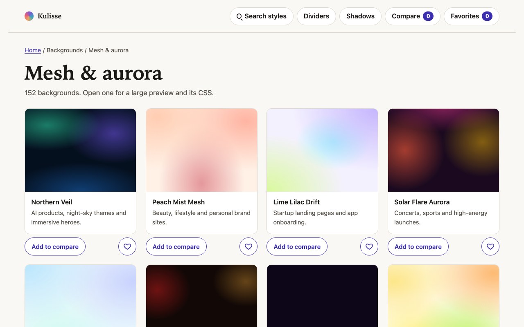
Task: Open the Lime Lilac Drift preview thumbnail
Action: [323, 150]
